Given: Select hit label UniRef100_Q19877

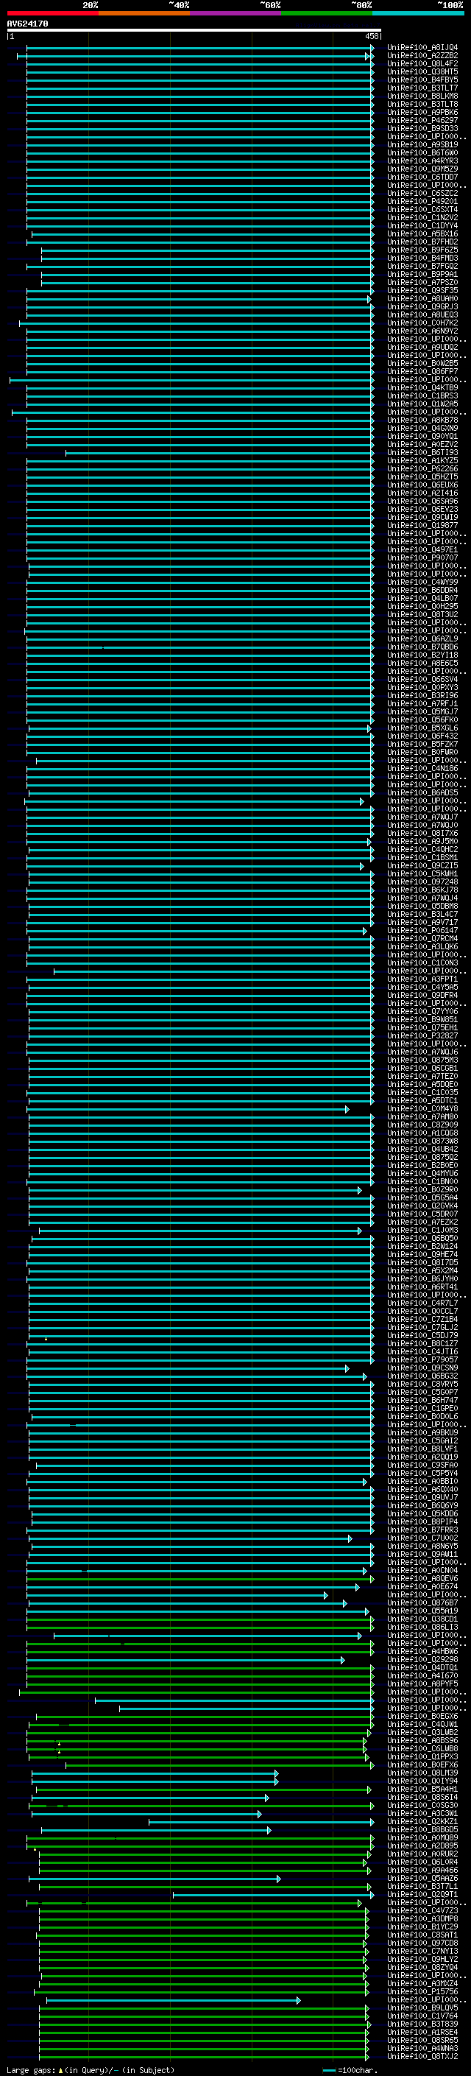Looking at the screenshot, I should click(422, 526).
